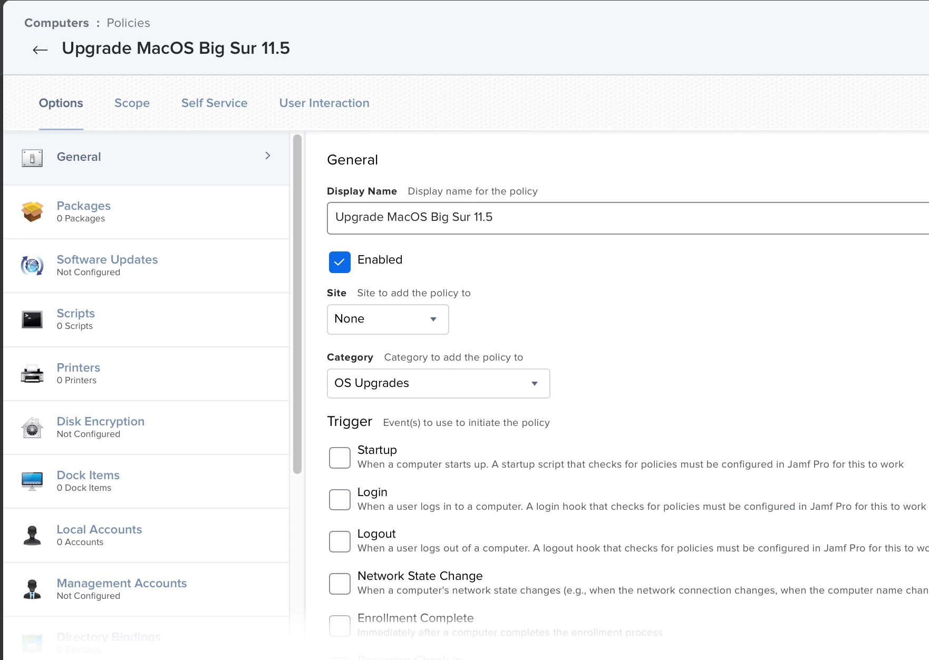
Task: Click the '0 Printers' count text
Action: click(77, 381)
